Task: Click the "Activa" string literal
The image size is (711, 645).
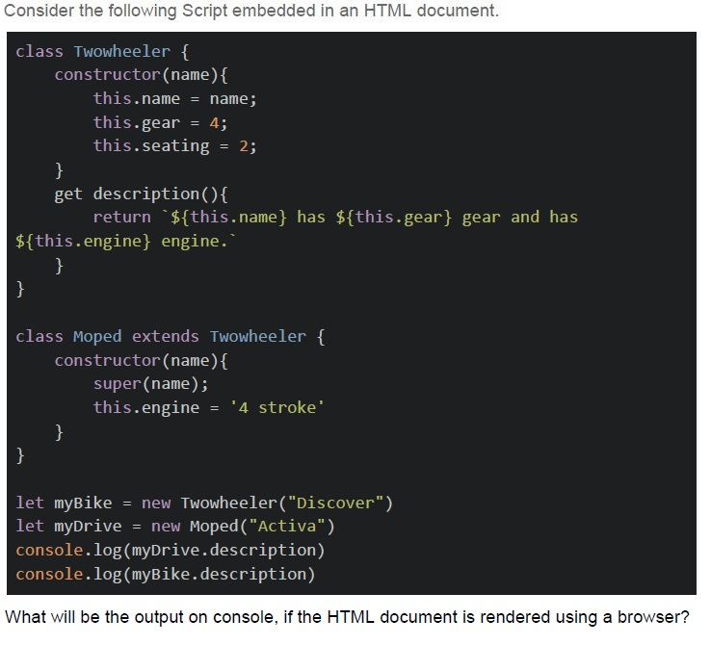Action: (x=287, y=527)
